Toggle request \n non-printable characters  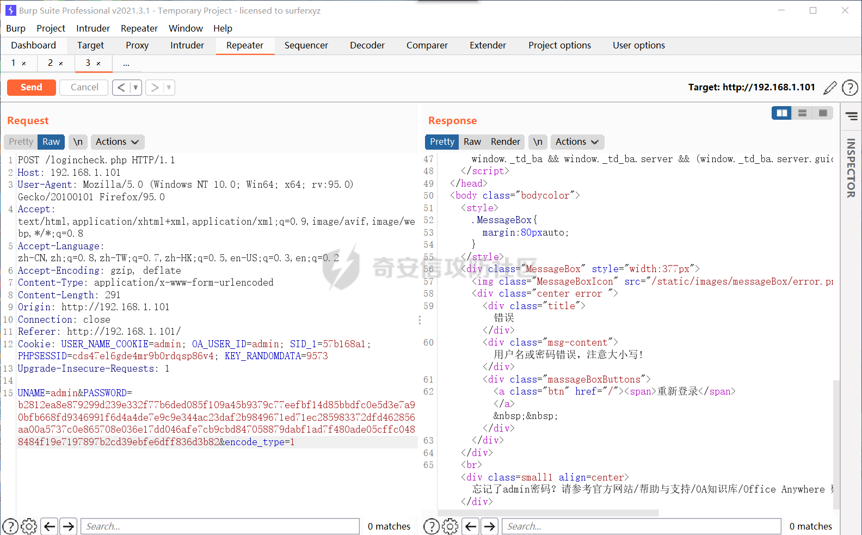point(78,142)
